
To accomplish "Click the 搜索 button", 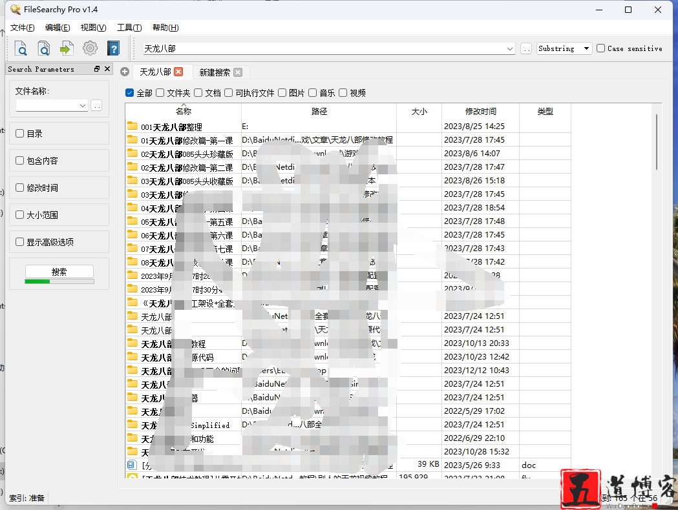I will [59, 272].
